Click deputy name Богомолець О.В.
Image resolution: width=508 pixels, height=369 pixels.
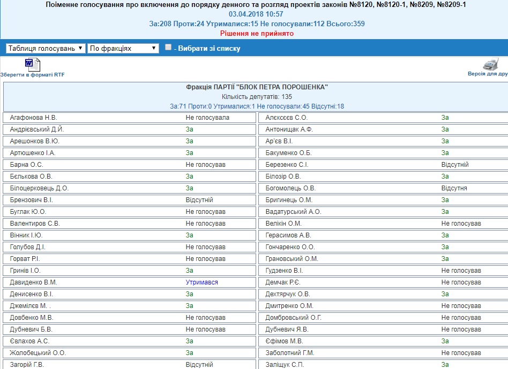click(291, 188)
